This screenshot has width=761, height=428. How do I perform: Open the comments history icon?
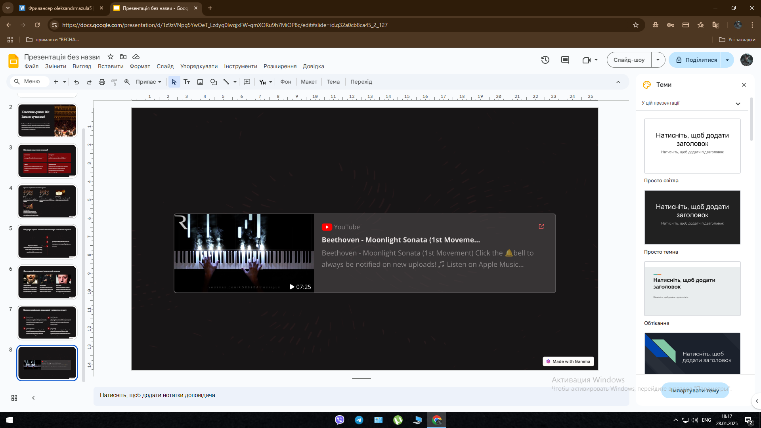pos(565,60)
